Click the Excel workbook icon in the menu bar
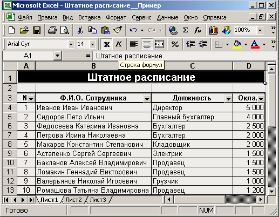279x217 pixels. (x=10, y=17)
